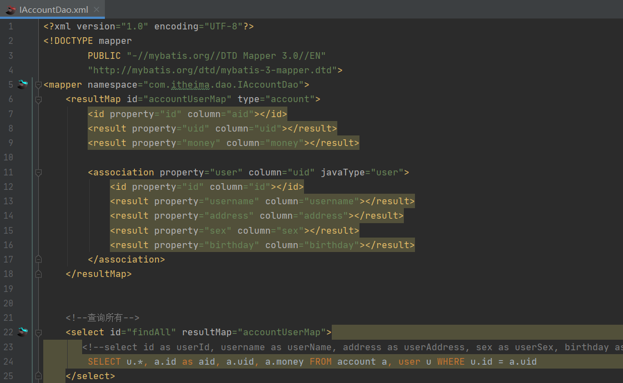Screen dimensions: 623x383
Task: Click the id tag with column="aid"
Action: [188, 114]
